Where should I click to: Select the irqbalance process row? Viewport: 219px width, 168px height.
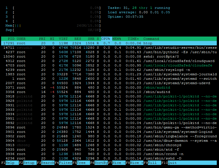click(x=109, y=136)
